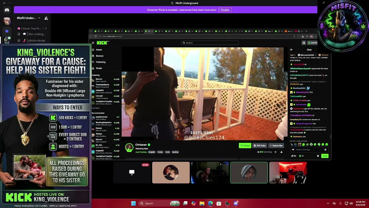Open Just Chatting category link

pos(141,152)
